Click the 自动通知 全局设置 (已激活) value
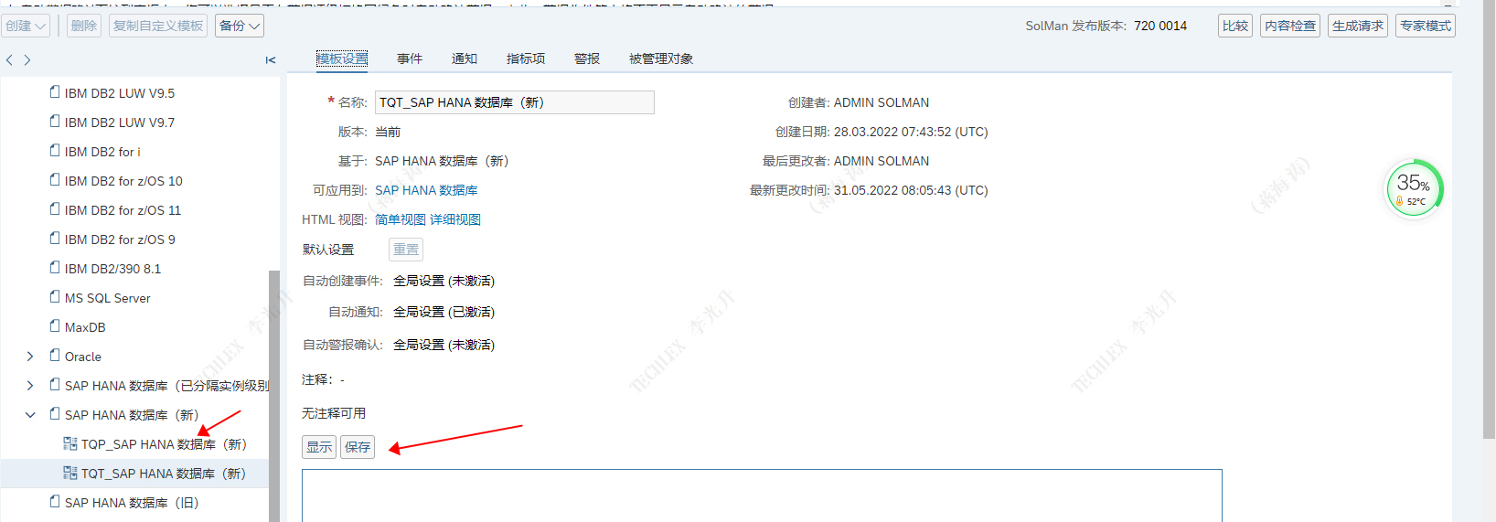The height and width of the screenshot is (522, 1496). click(x=443, y=312)
